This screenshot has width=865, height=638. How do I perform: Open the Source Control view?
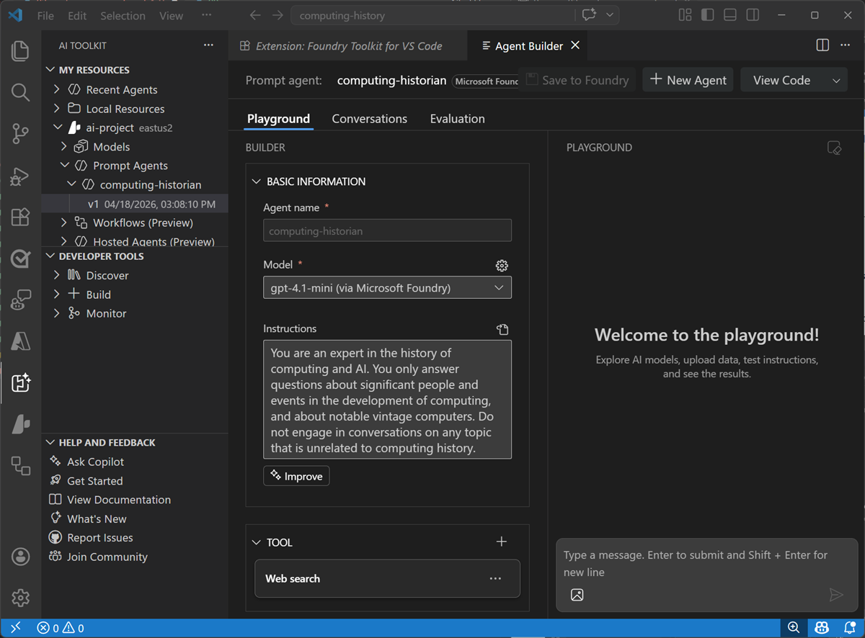20,133
